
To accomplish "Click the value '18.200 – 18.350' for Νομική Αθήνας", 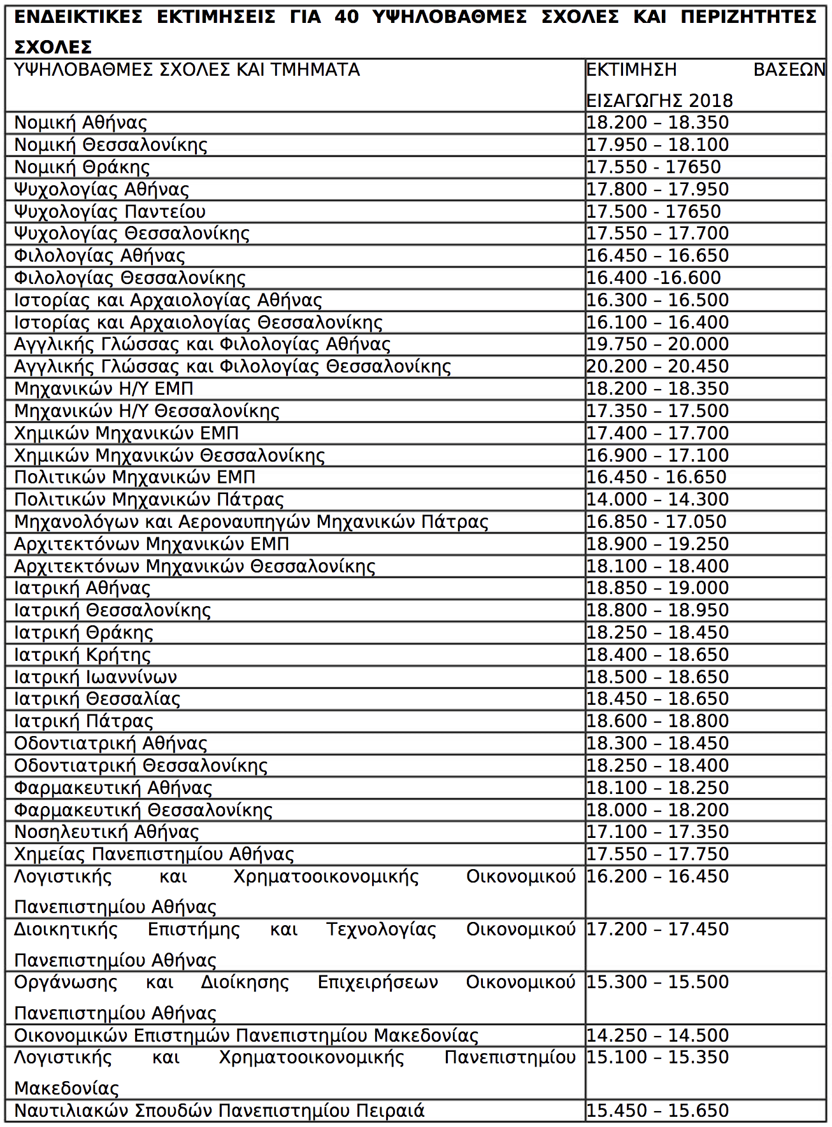I will click(657, 123).
